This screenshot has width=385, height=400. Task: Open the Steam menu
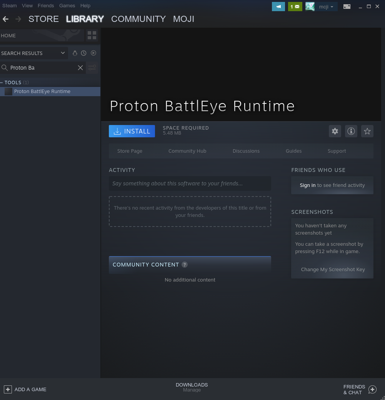tap(10, 6)
